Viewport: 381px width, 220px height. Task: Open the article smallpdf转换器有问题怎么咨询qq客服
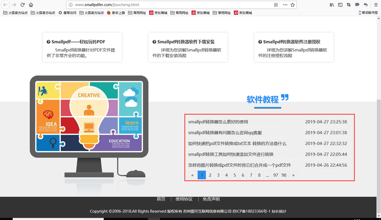click(225, 133)
